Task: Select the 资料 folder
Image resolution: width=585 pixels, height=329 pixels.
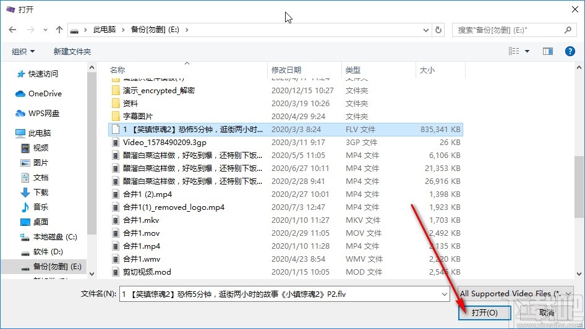Action: tap(286, 104)
